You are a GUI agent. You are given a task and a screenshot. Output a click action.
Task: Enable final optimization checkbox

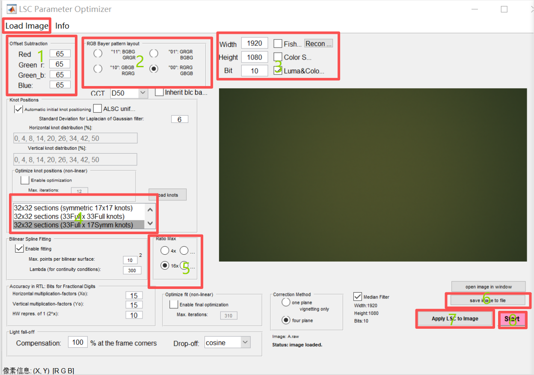tap(174, 304)
